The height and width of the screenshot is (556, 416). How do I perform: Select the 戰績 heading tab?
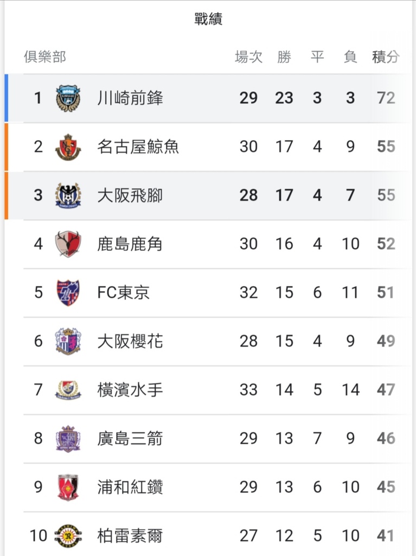click(208, 19)
